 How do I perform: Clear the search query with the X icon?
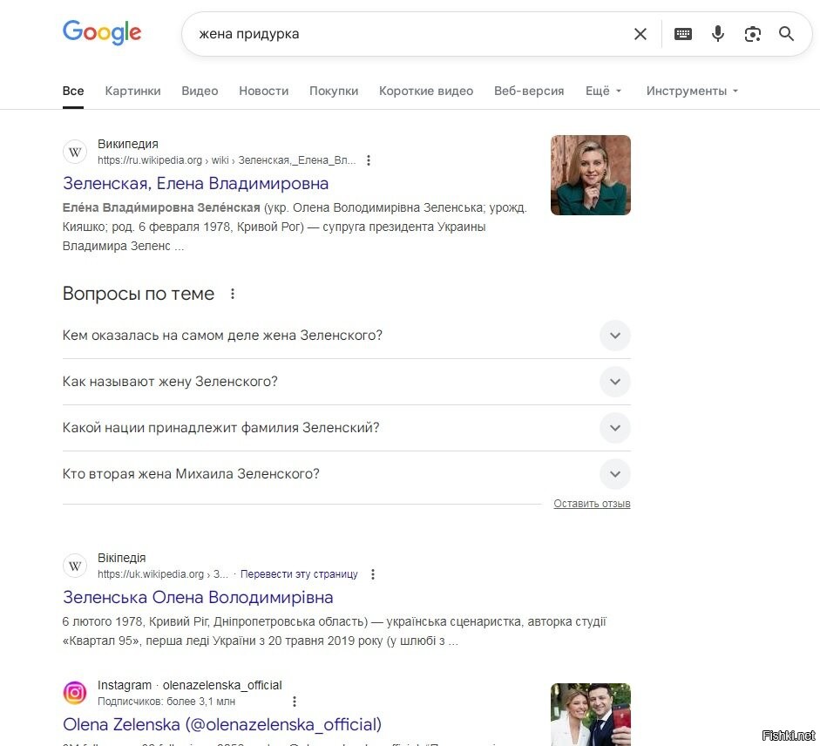(x=640, y=34)
